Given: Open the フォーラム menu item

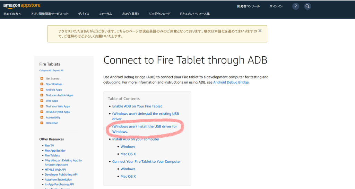Looking at the screenshot, I should tap(105, 14).
